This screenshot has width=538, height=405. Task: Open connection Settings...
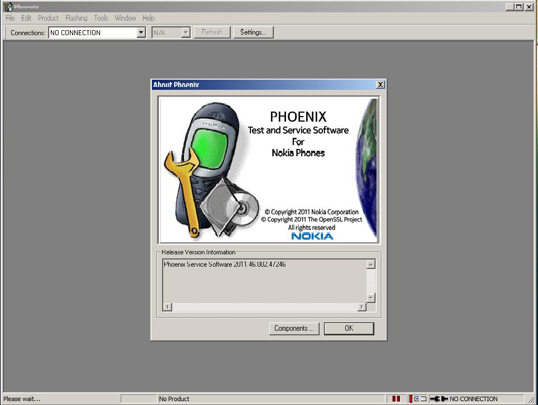click(253, 32)
